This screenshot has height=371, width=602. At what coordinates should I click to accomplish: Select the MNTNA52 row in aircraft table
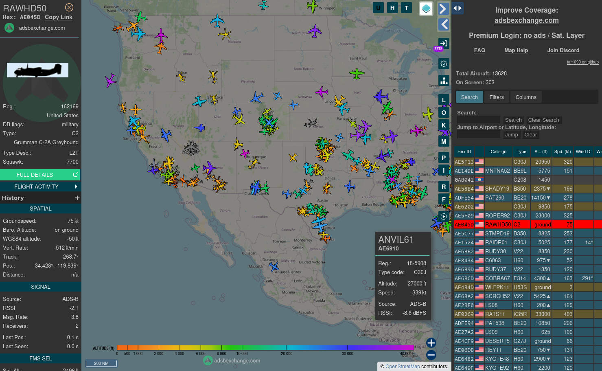528,171
